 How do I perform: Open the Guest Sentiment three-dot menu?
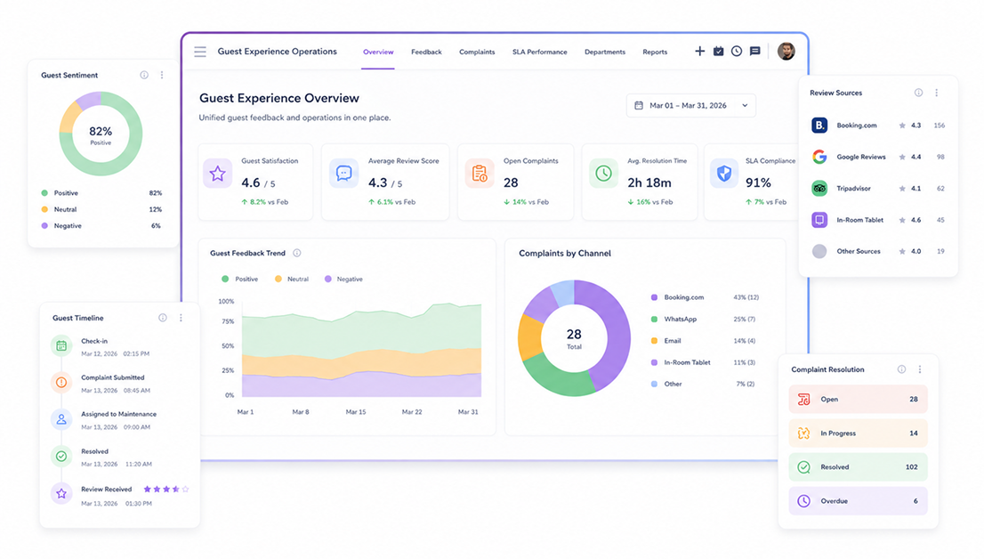coord(162,75)
